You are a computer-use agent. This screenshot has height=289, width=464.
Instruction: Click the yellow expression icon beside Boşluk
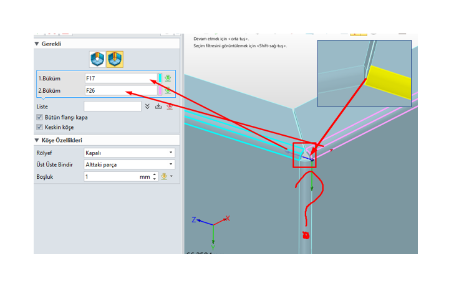tap(164, 176)
